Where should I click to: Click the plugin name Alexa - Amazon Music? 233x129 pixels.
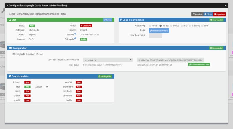37,14
